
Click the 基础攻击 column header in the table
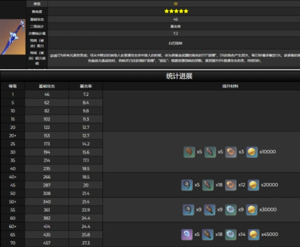[47, 86]
